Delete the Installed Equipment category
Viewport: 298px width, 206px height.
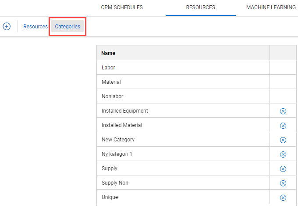pos(283,111)
